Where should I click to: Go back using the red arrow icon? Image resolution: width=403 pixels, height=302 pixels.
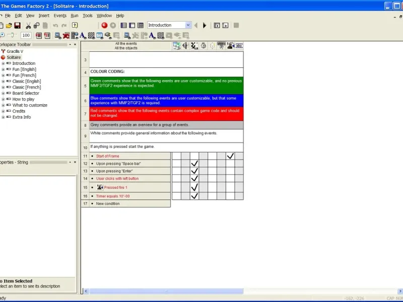tap(104, 25)
